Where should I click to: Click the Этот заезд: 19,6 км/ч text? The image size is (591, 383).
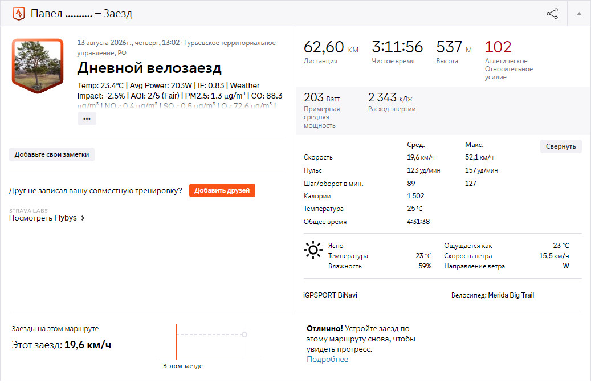pos(62,345)
